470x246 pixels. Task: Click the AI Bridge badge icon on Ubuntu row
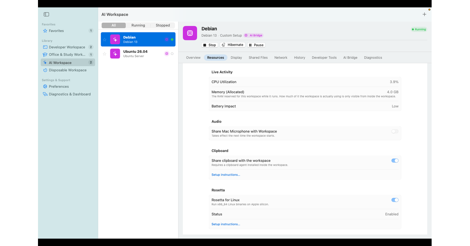coord(167,54)
